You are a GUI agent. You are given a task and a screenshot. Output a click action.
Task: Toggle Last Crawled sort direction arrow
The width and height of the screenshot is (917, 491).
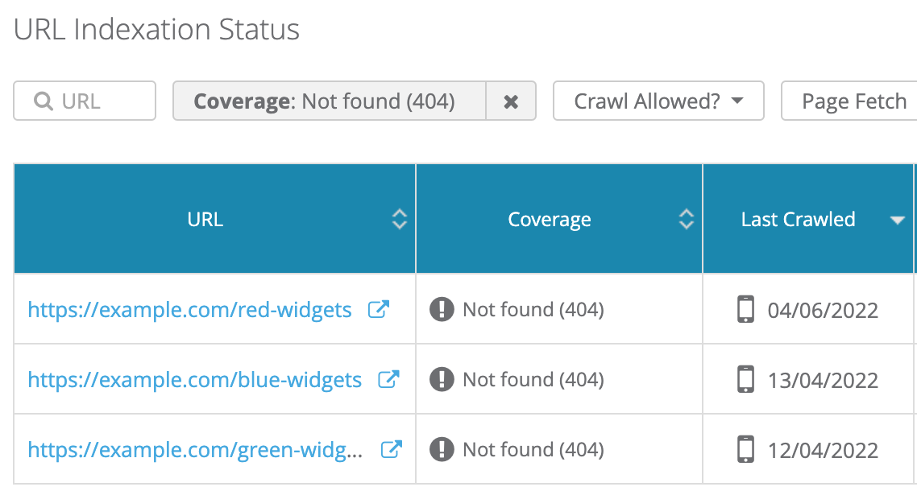[x=897, y=220]
